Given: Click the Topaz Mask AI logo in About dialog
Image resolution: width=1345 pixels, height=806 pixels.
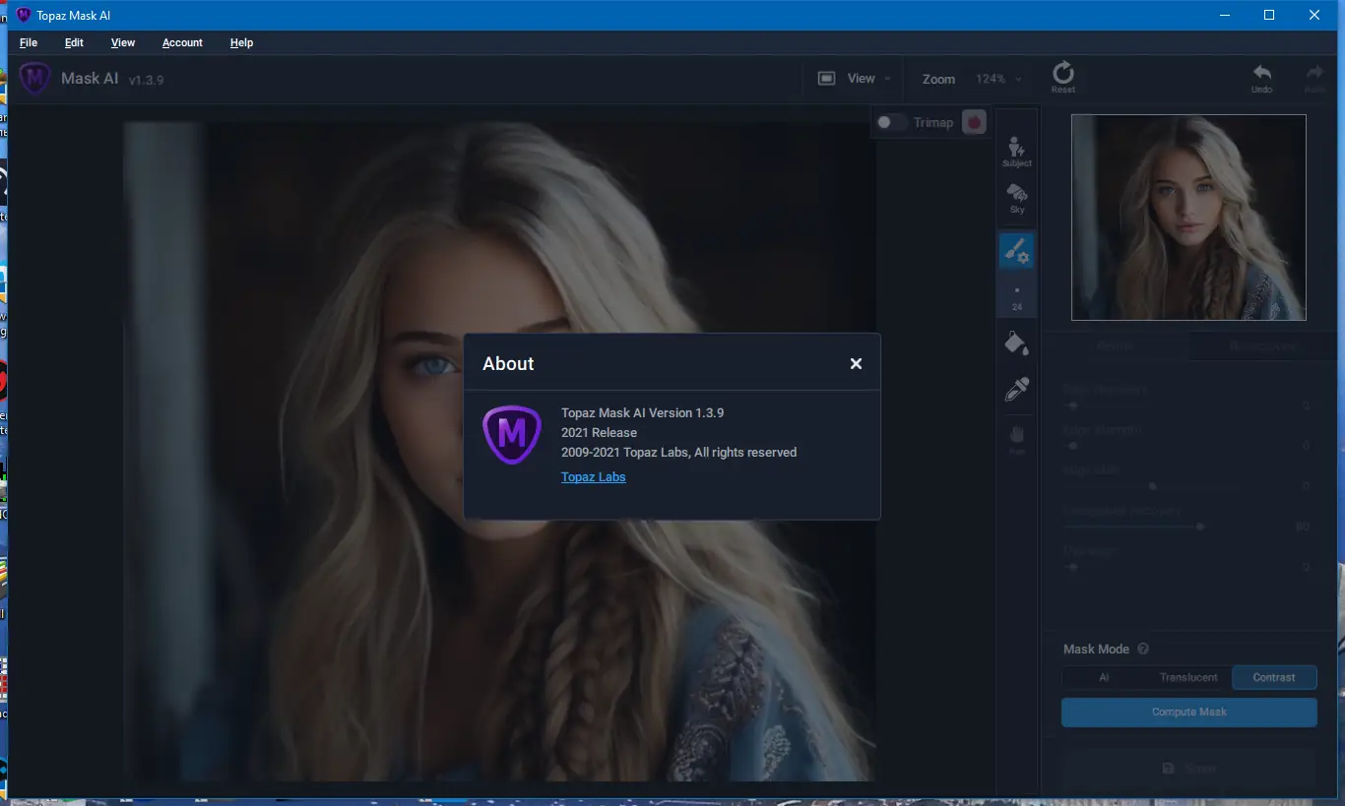Looking at the screenshot, I should click(x=512, y=434).
